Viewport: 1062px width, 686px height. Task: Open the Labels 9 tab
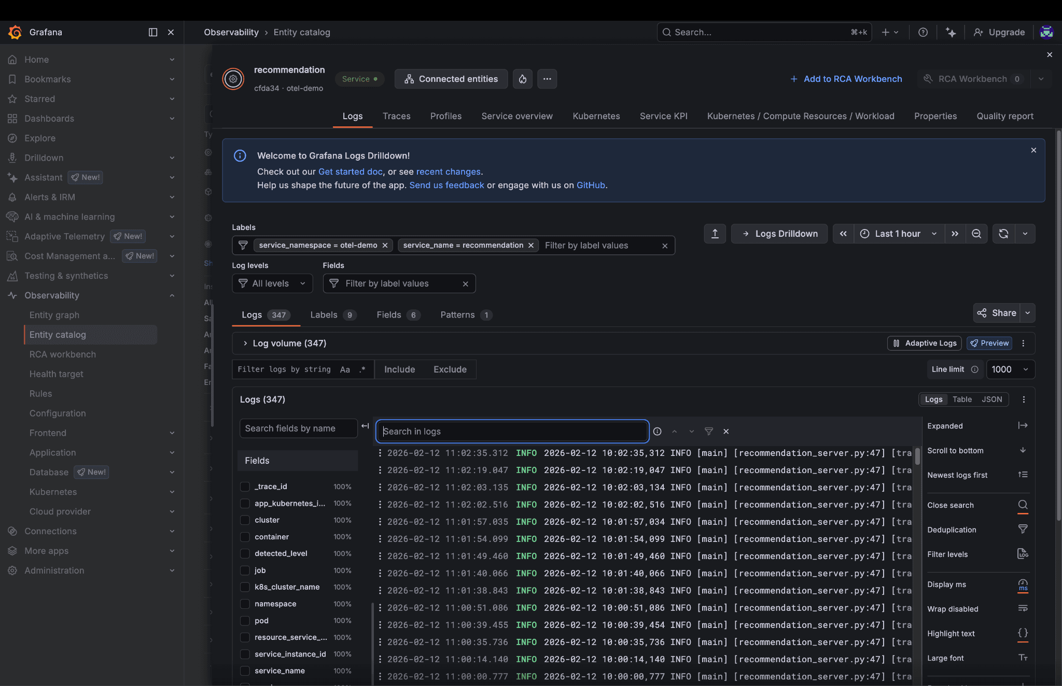click(x=333, y=315)
